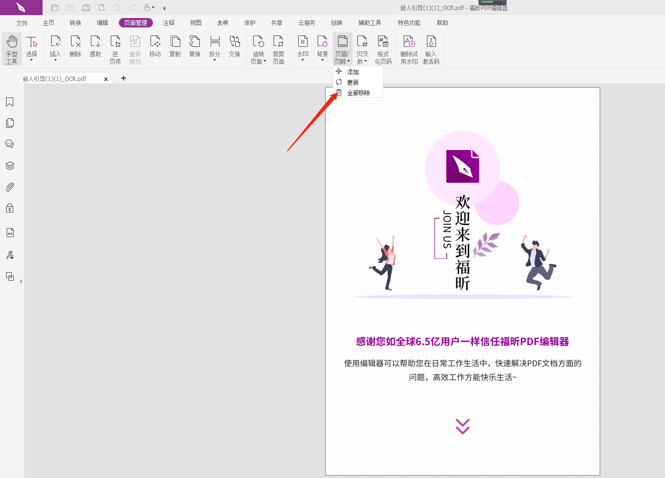
Task: Open the bookmarks panel in the left sidebar
Action: pos(9,102)
